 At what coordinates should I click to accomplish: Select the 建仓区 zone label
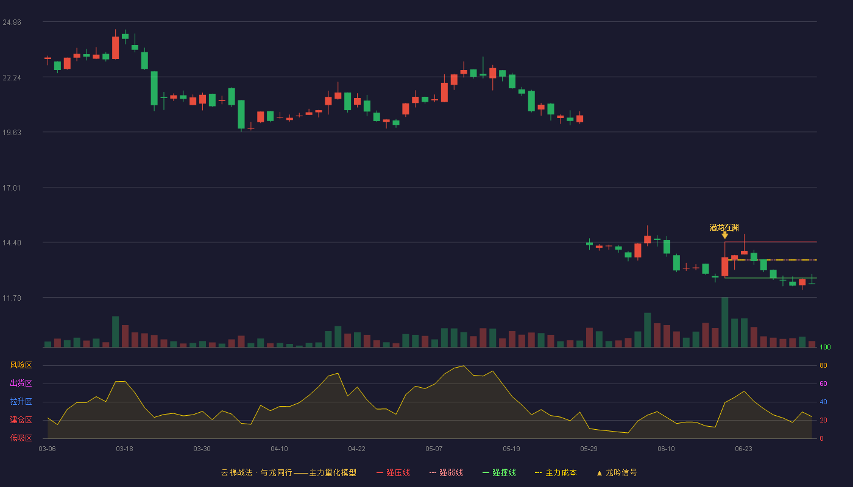21,420
